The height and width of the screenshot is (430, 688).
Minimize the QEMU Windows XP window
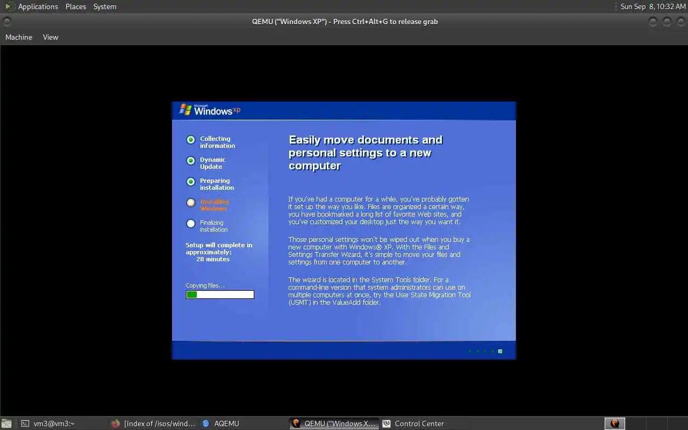point(653,21)
